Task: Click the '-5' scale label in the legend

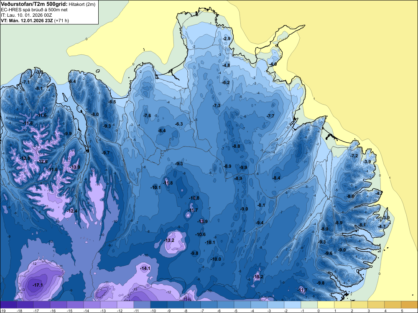Action: tap(235, 310)
